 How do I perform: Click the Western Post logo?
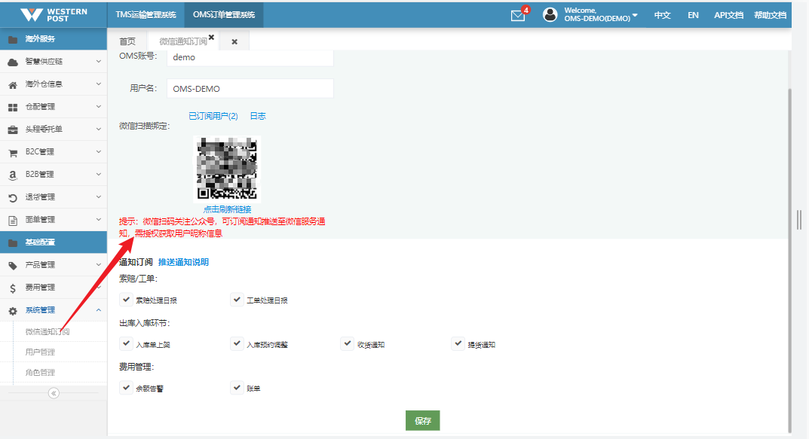click(54, 14)
